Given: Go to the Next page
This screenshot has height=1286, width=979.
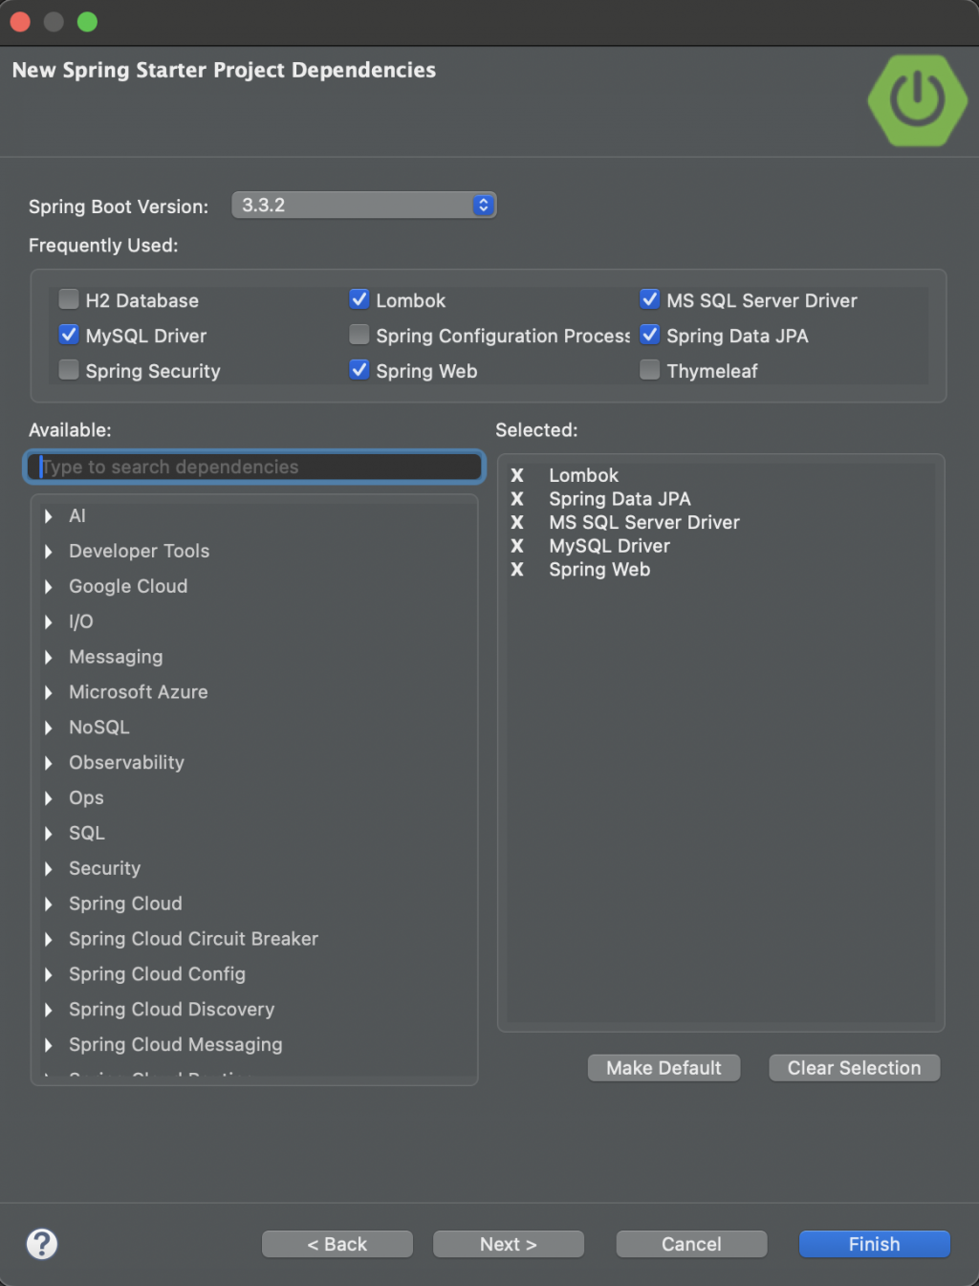Looking at the screenshot, I should 509,1244.
